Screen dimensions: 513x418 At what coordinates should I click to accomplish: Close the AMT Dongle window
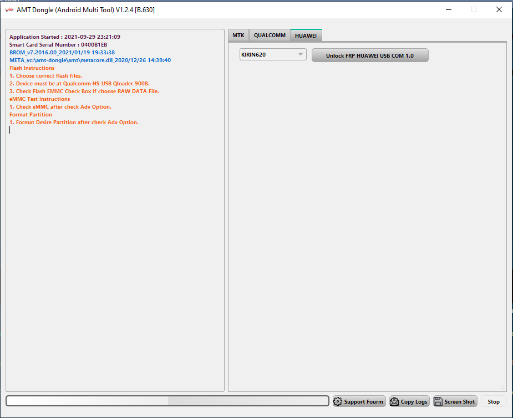pyautogui.click(x=499, y=9)
